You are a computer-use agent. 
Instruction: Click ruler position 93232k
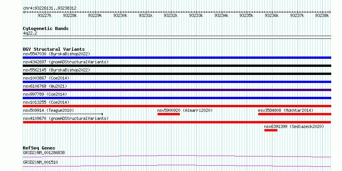pyautogui.click(x=171, y=15)
